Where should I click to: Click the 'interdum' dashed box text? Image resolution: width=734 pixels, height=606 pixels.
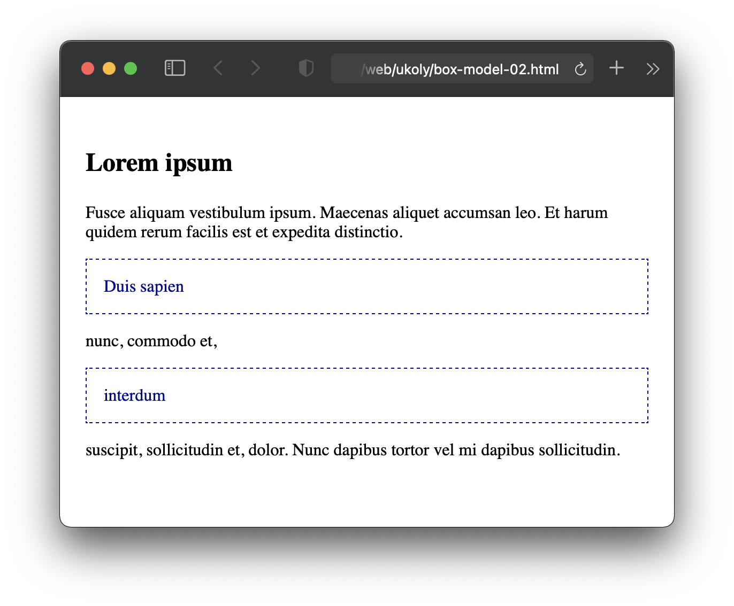click(x=135, y=395)
